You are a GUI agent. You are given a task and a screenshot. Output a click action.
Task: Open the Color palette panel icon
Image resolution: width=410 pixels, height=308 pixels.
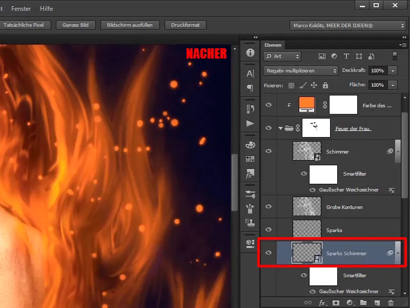pyautogui.click(x=250, y=145)
